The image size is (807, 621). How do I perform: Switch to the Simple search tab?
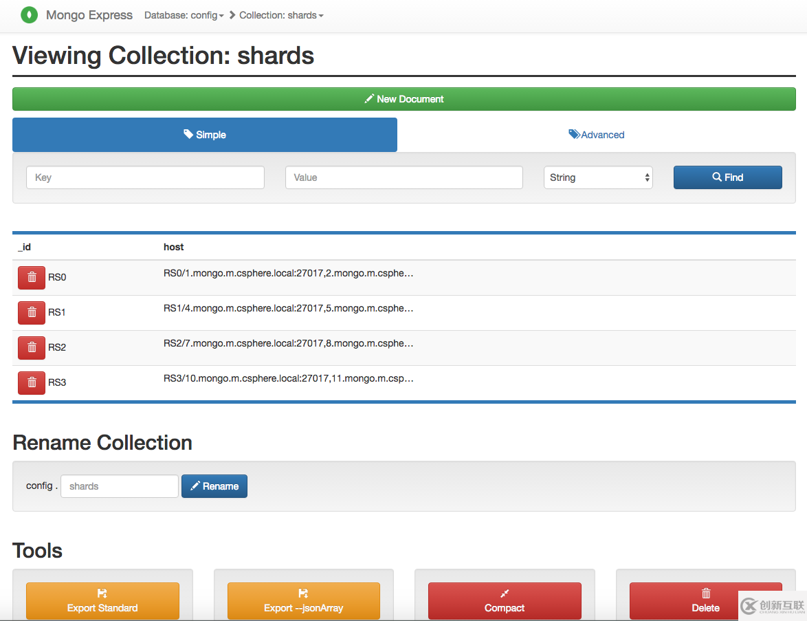[205, 135]
